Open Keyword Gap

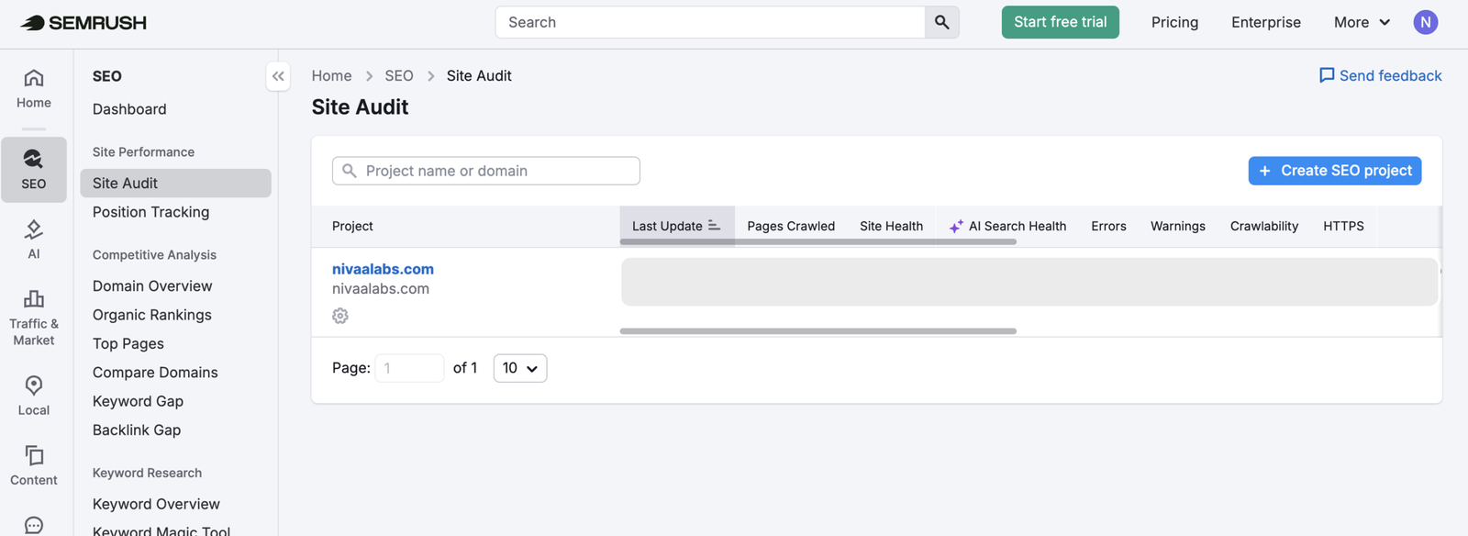pyautogui.click(x=138, y=401)
